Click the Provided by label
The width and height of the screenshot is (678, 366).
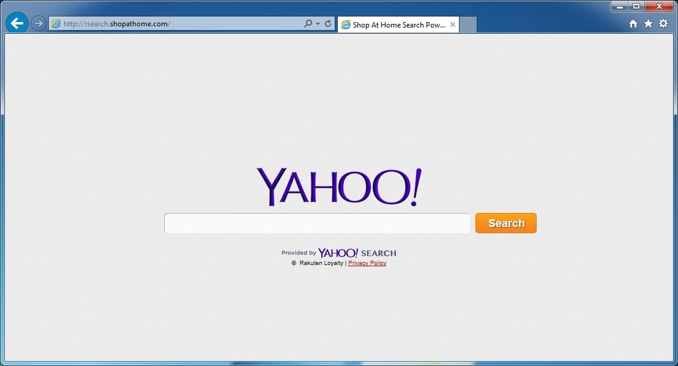click(x=299, y=253)
